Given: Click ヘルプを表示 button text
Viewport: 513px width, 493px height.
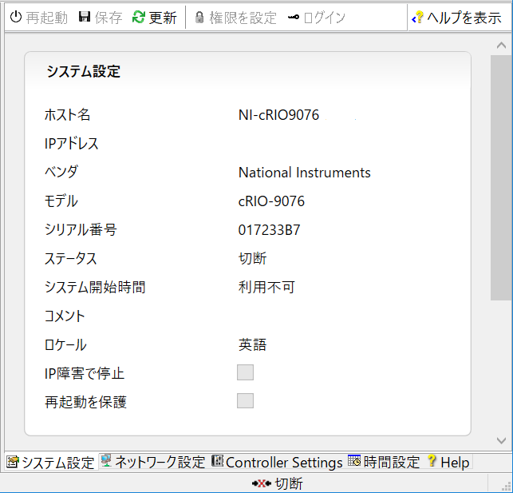Looking at the screenshot, I should [x=464, y=17].
